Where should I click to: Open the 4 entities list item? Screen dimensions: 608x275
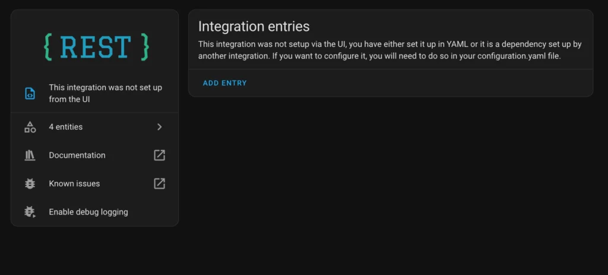coord(94,127)
